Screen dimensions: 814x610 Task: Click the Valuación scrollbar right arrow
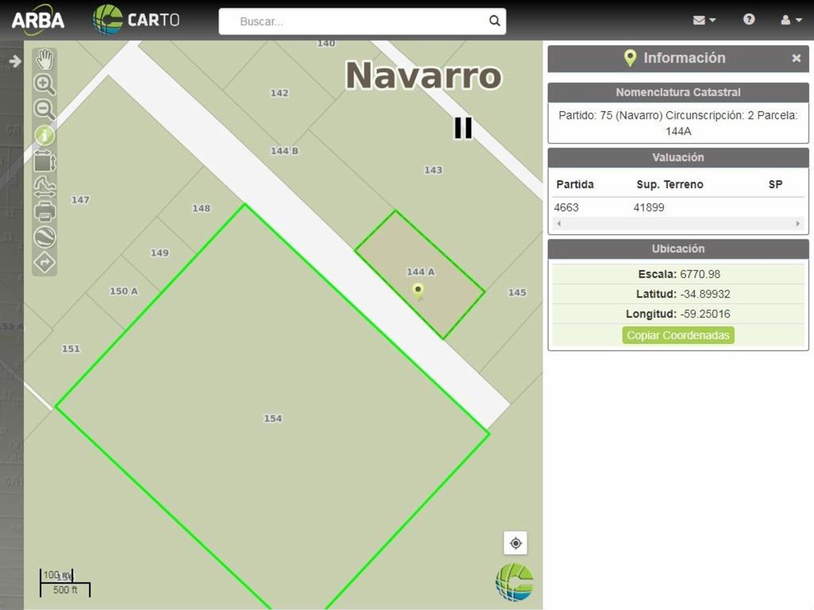click(798, 223)
